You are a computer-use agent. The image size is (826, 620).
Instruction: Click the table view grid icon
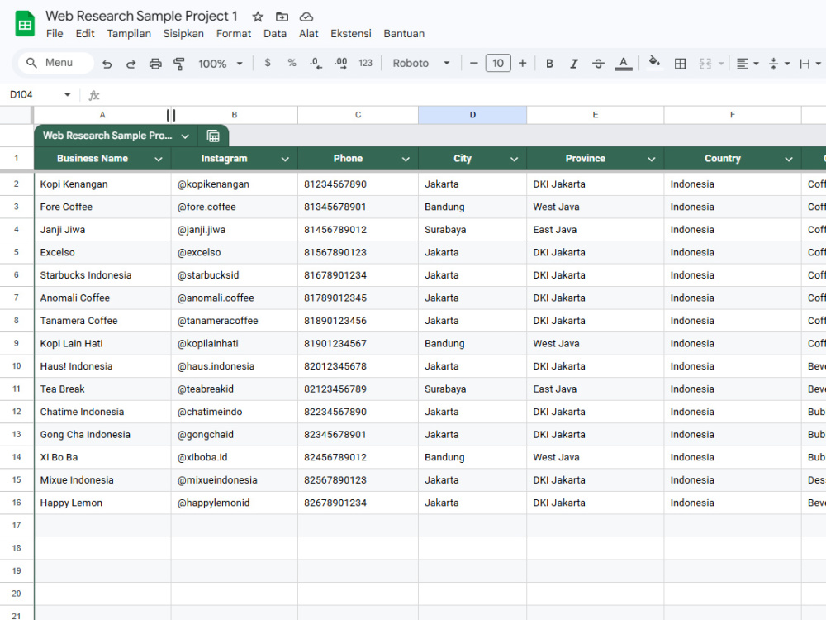(x=213, y=136)
